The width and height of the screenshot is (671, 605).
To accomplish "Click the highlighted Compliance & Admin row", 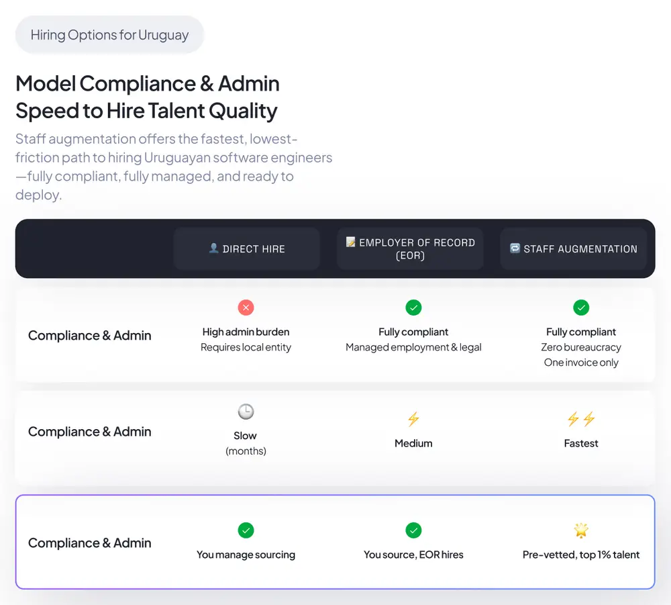I will click(x=335, y=543).
